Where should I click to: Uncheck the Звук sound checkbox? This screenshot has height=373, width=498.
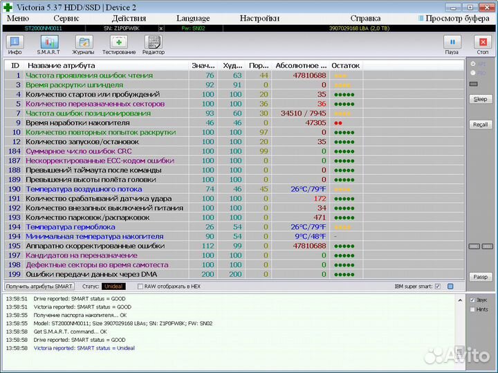[x=472, y=300]
